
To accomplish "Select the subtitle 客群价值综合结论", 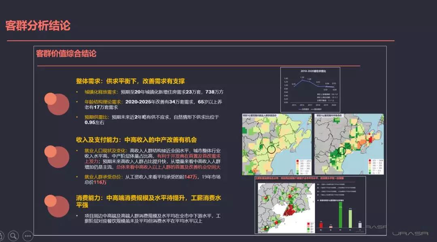I will (x=66, y=53).
